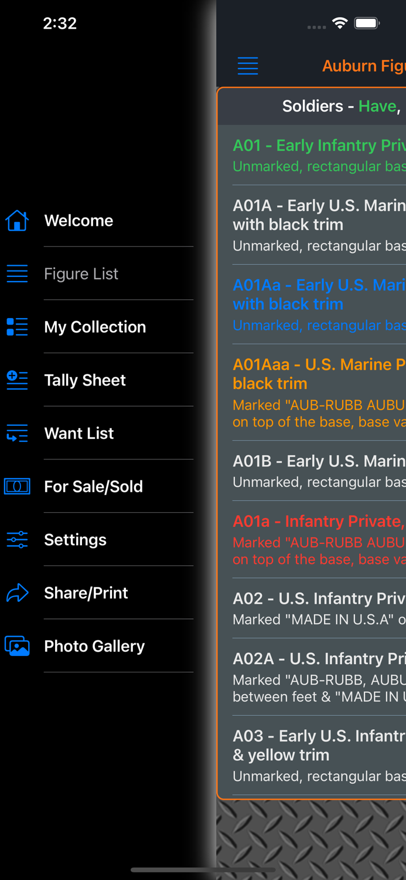
Task: Tap the battery status icon
Action: (367, 23)
